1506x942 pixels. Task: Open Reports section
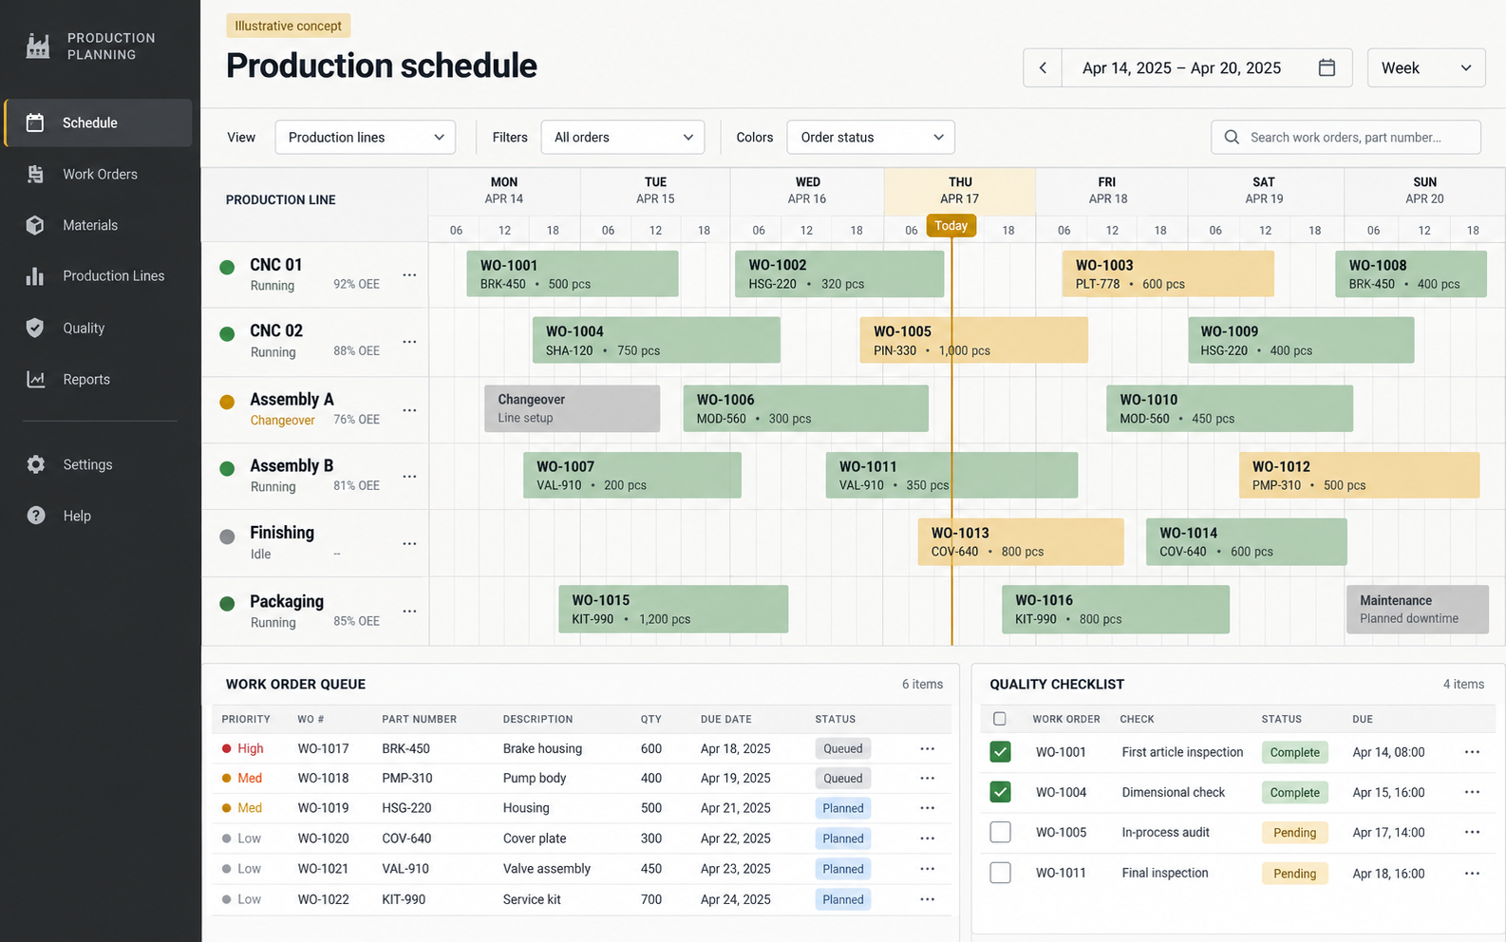(x=99, y=379)
